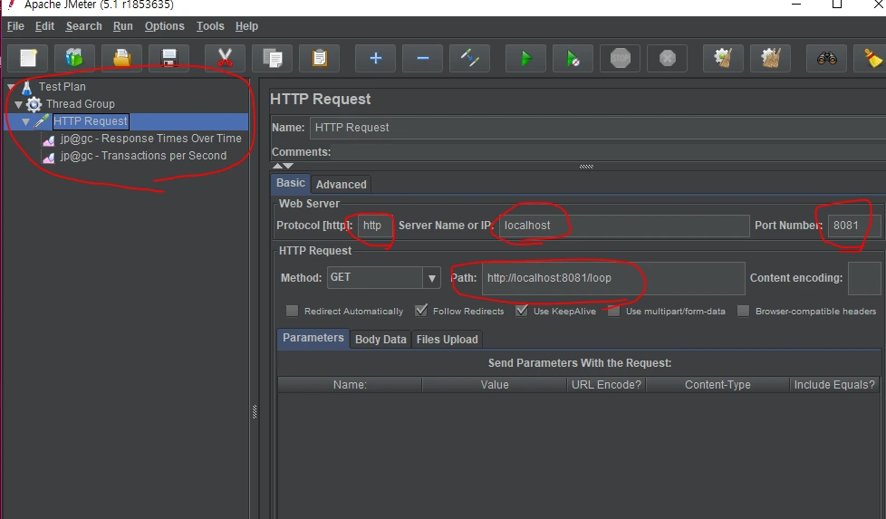Viewport: 886px width, 519px height.
Task: Click the Open file folder icon
Action: [x=121, y=58]
